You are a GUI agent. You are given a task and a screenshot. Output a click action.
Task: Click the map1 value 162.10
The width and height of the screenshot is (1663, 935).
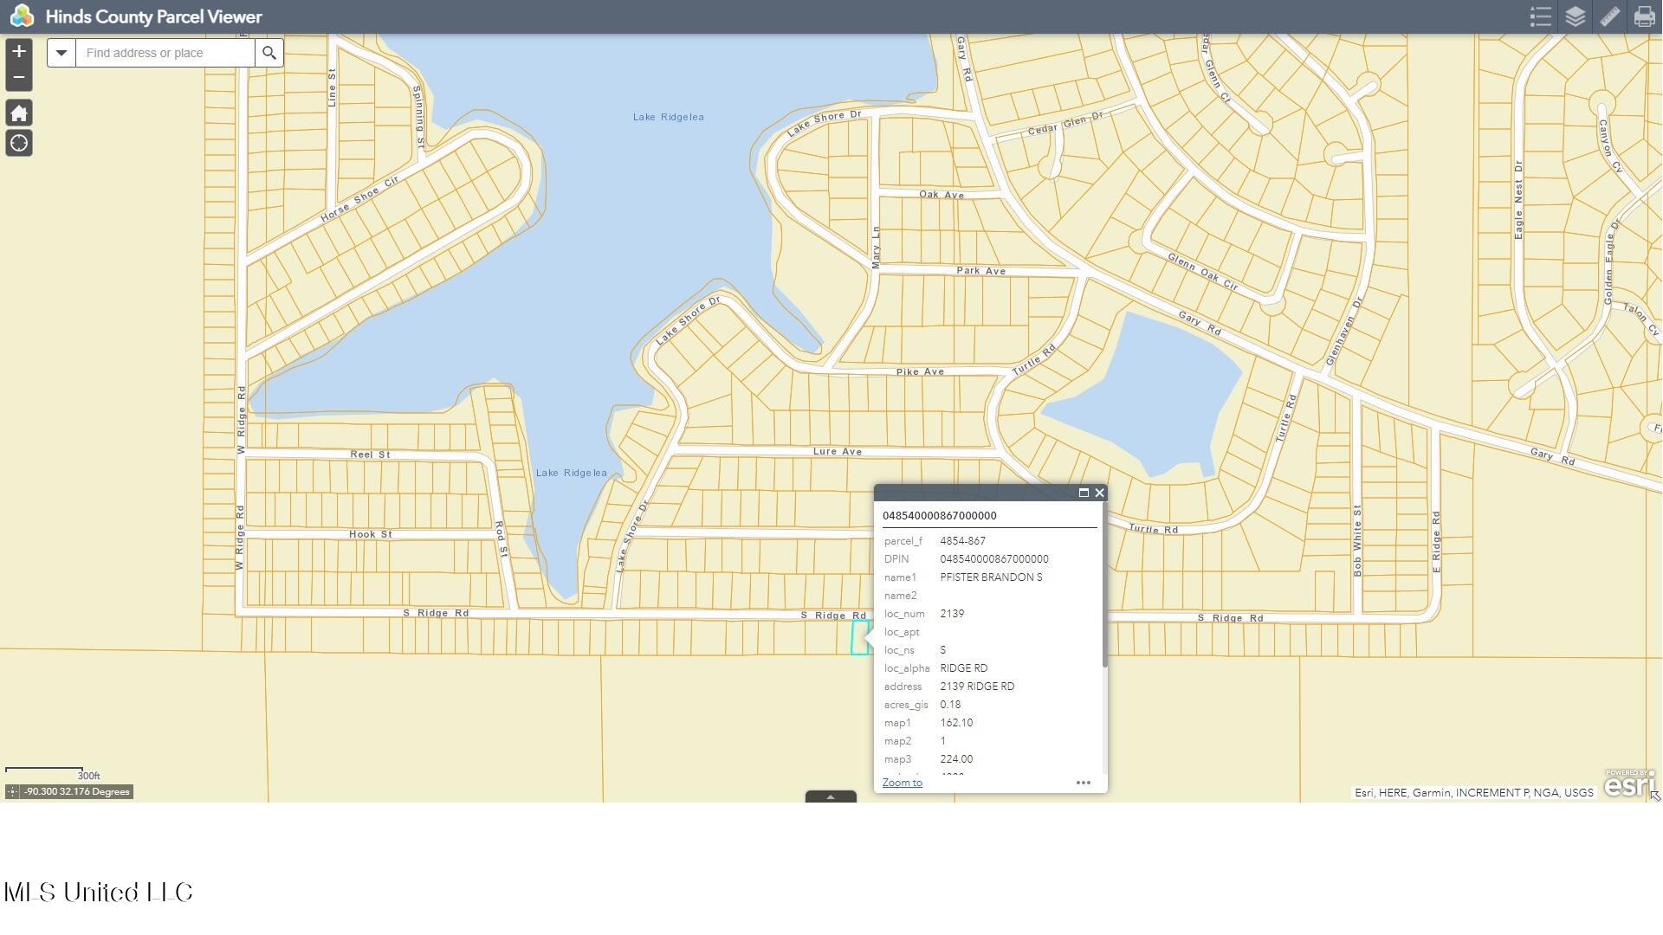956,723
